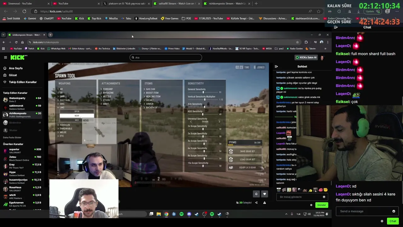Click reload button in inner browser

click(16, 42)
